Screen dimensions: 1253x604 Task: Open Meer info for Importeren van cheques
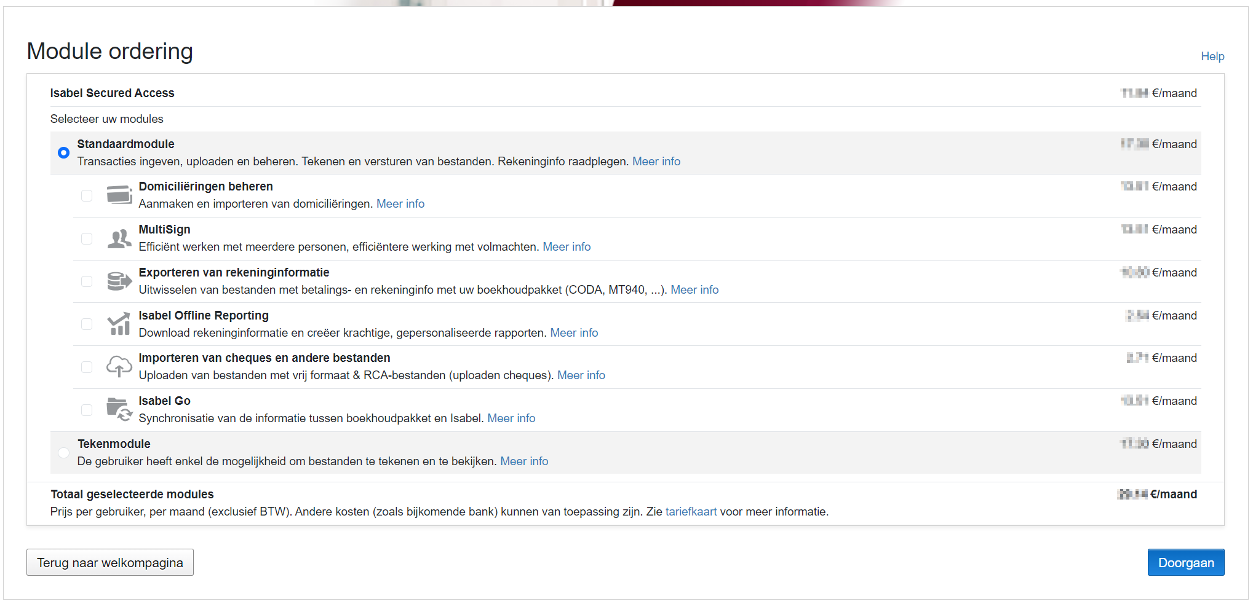pos(581,375)
